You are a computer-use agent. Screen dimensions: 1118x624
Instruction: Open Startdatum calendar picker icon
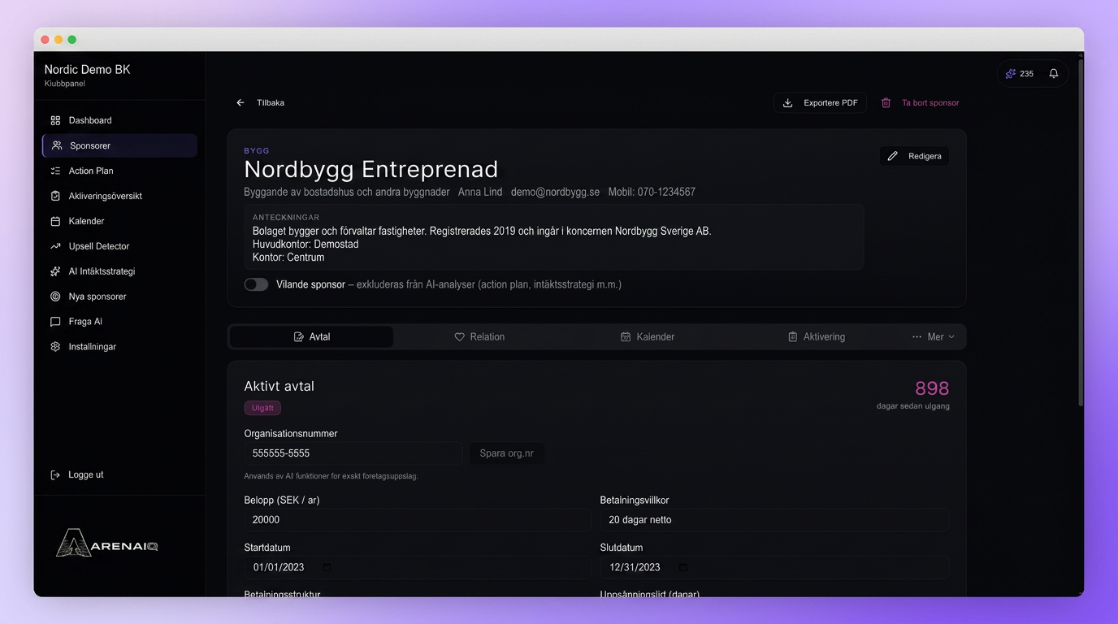(x=327, y=567)
